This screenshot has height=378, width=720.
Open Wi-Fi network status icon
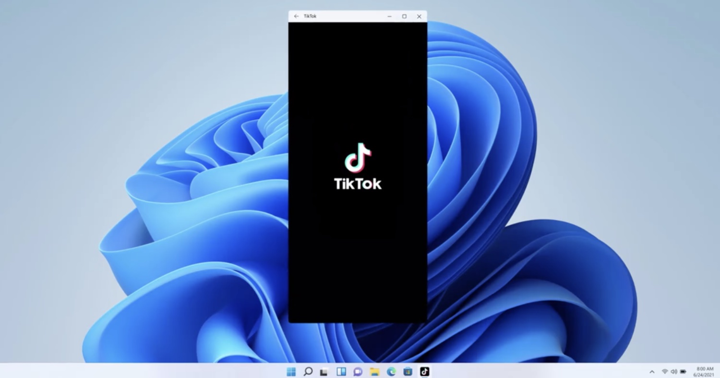pyautogui.click(x=665, y=372)
